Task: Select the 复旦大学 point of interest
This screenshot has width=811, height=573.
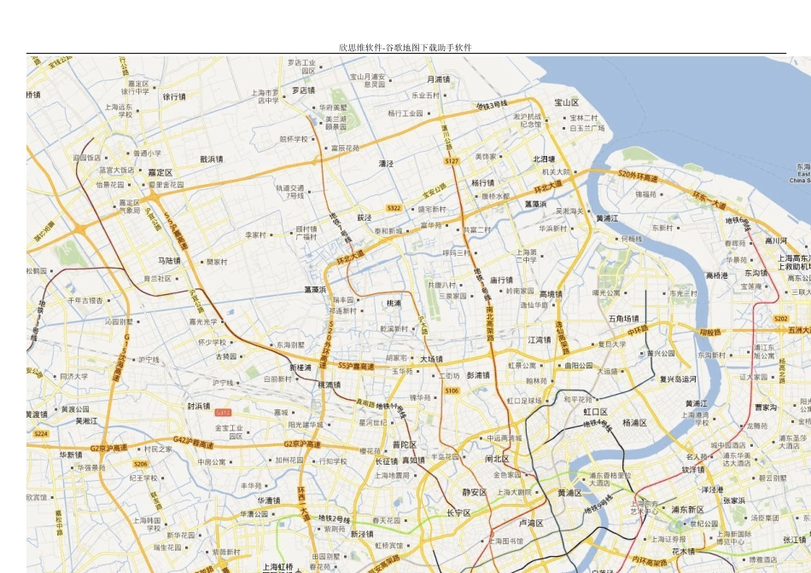Action: pos(612,344)
